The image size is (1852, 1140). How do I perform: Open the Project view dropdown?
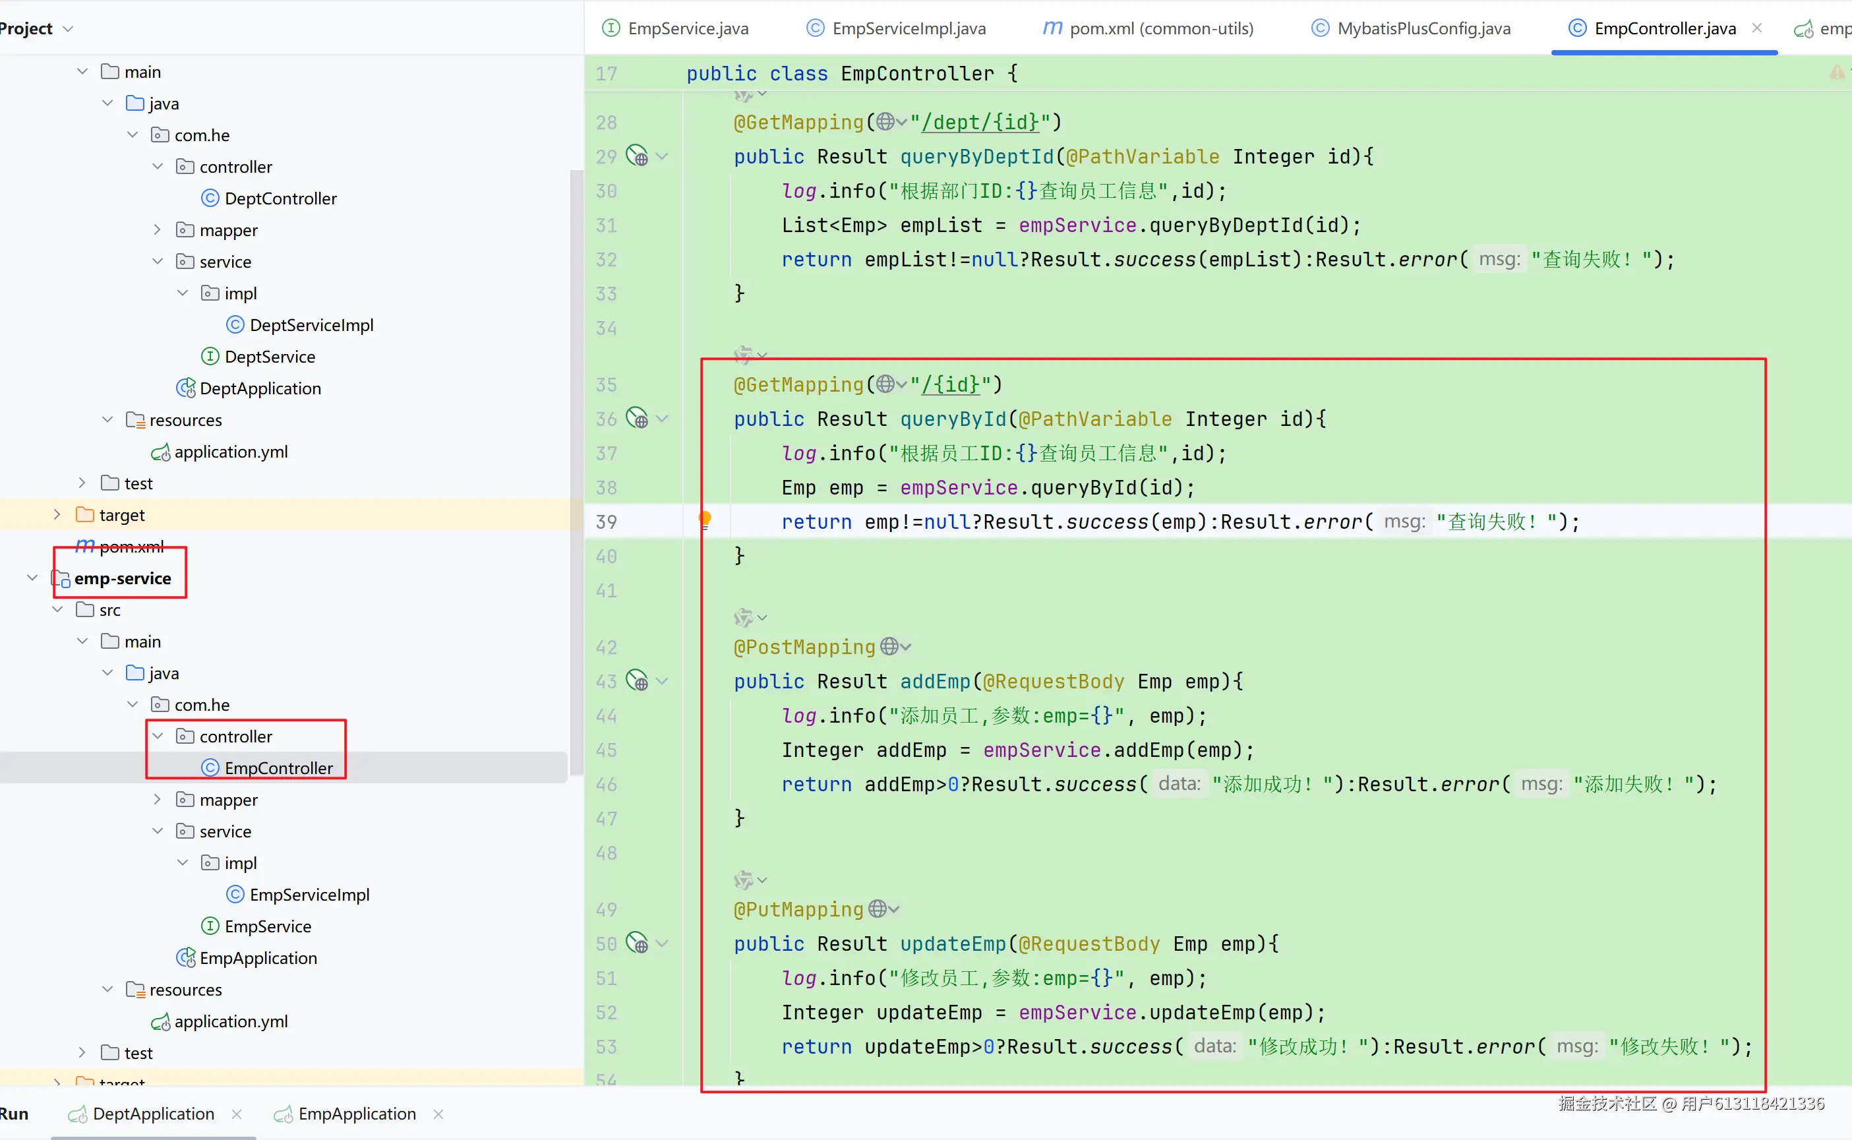point(68,28)
